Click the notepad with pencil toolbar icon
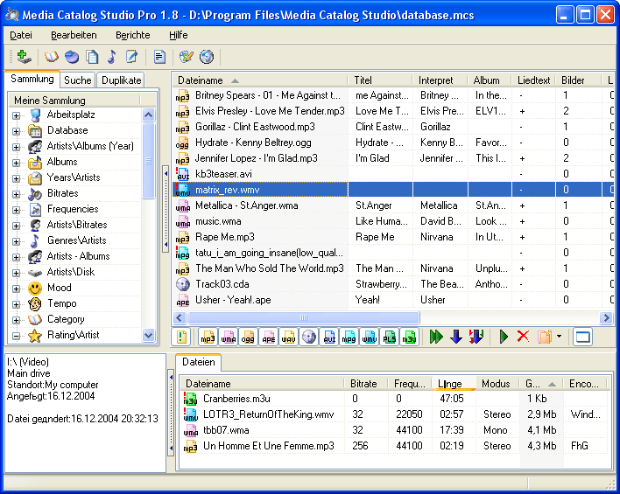The image size is (620, 494). point(131,57)
